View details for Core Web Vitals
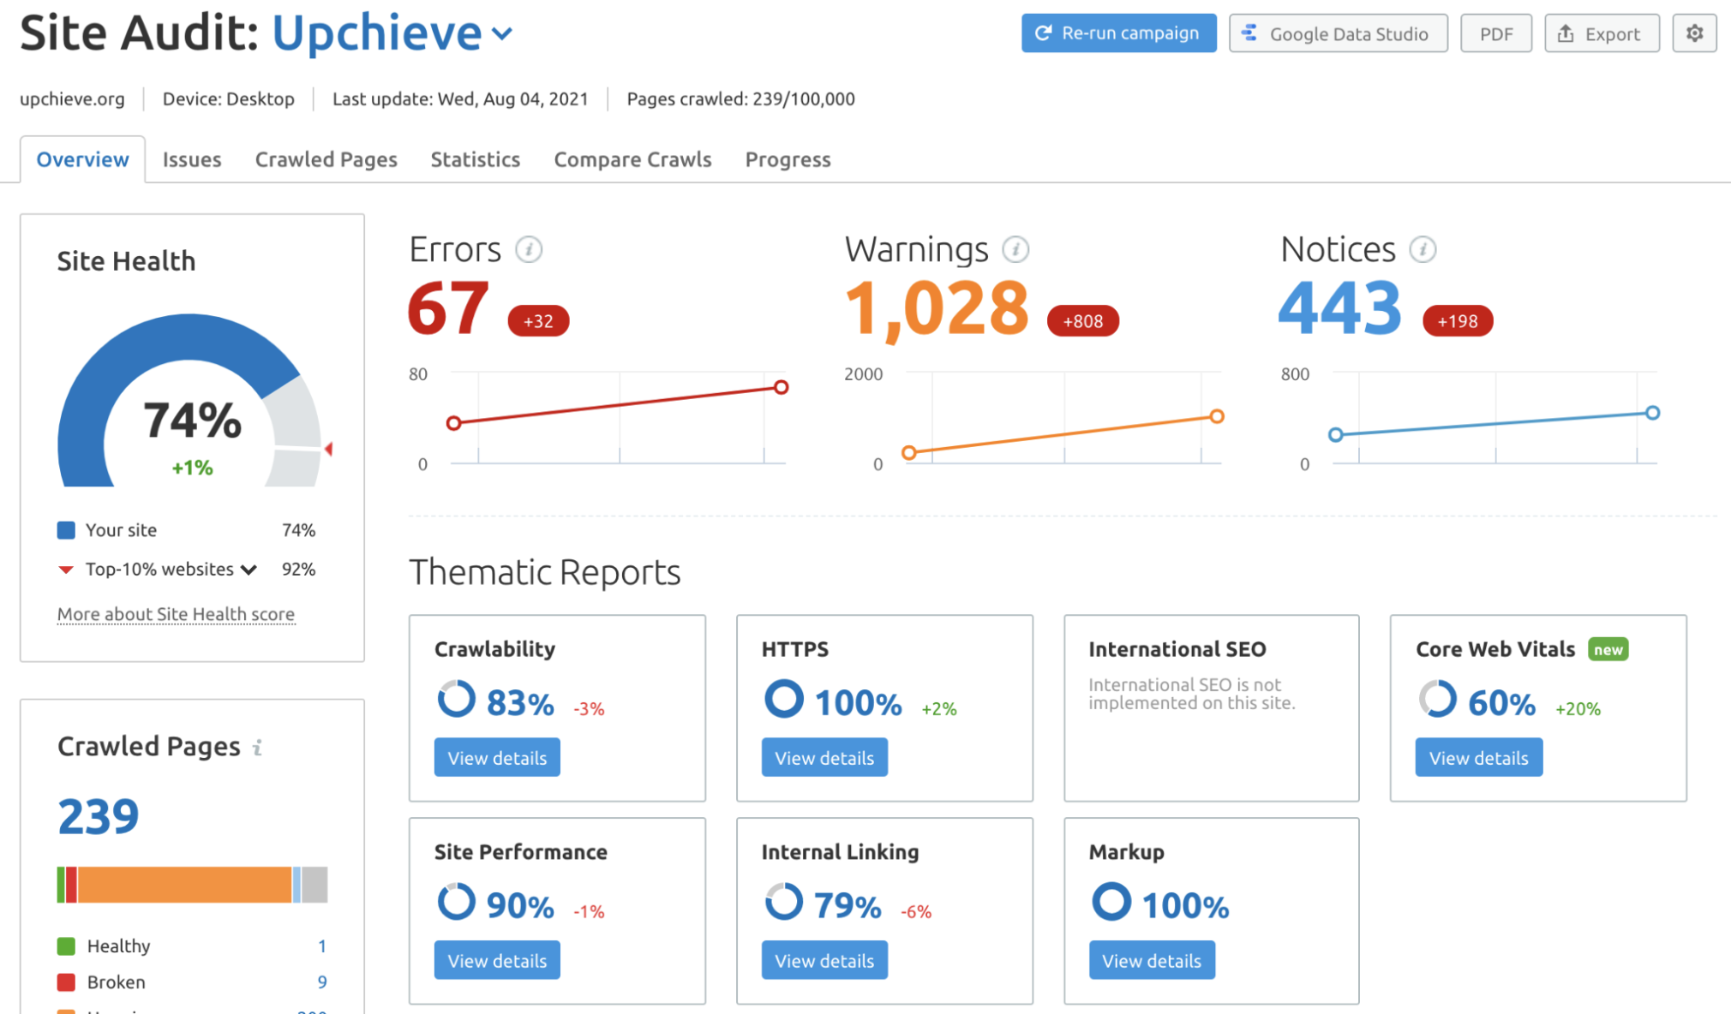Image resolution: width=1731 pixels, height=1014 pixels. tap(1478, 758)
